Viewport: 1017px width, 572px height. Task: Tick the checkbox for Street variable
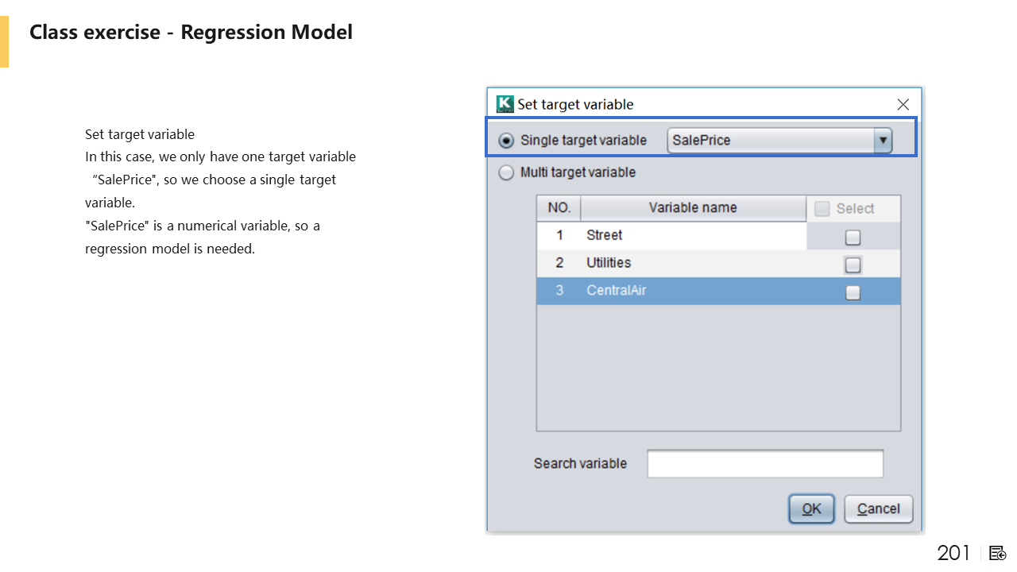tap(853, 237)
